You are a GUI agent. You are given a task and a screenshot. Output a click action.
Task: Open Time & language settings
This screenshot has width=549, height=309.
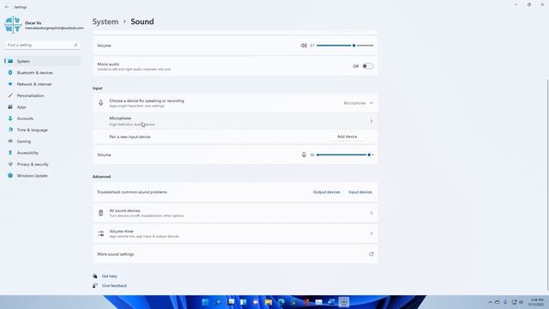[x=43, y=130]
